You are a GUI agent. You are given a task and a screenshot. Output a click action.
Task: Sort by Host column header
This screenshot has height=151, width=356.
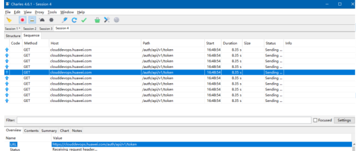pyautogui.click(x=95, y=43)
